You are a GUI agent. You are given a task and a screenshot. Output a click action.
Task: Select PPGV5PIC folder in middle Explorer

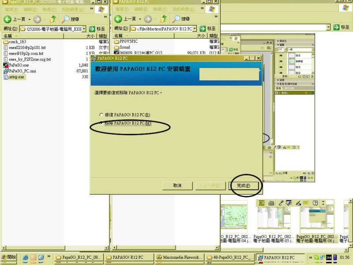[126, 41]
